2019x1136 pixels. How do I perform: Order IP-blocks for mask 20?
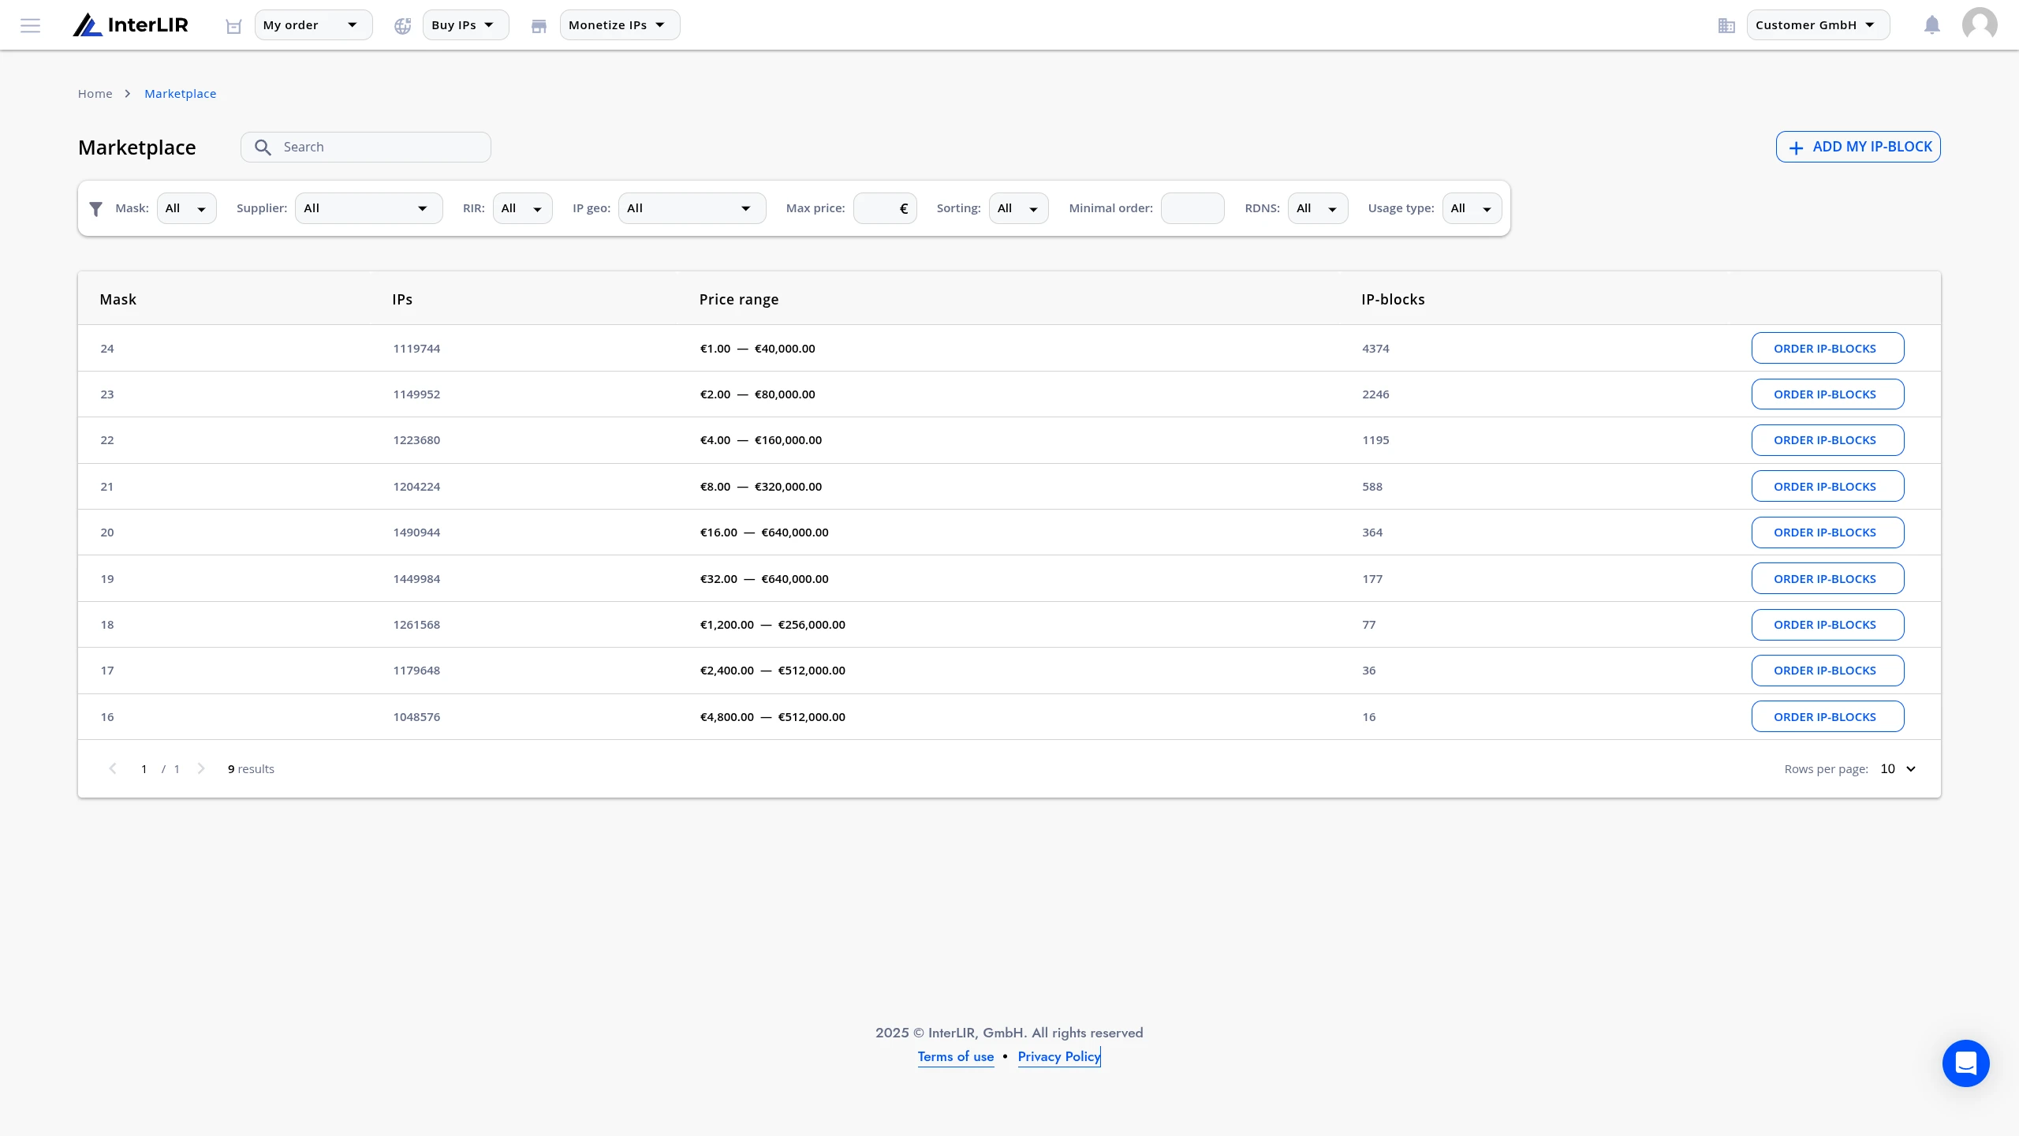pos(1827,532)
